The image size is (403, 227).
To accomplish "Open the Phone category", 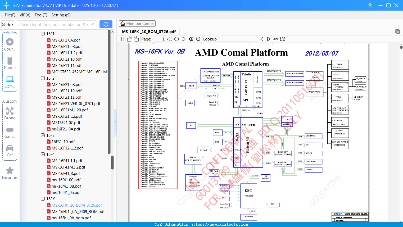I will [x=10, y=63].
